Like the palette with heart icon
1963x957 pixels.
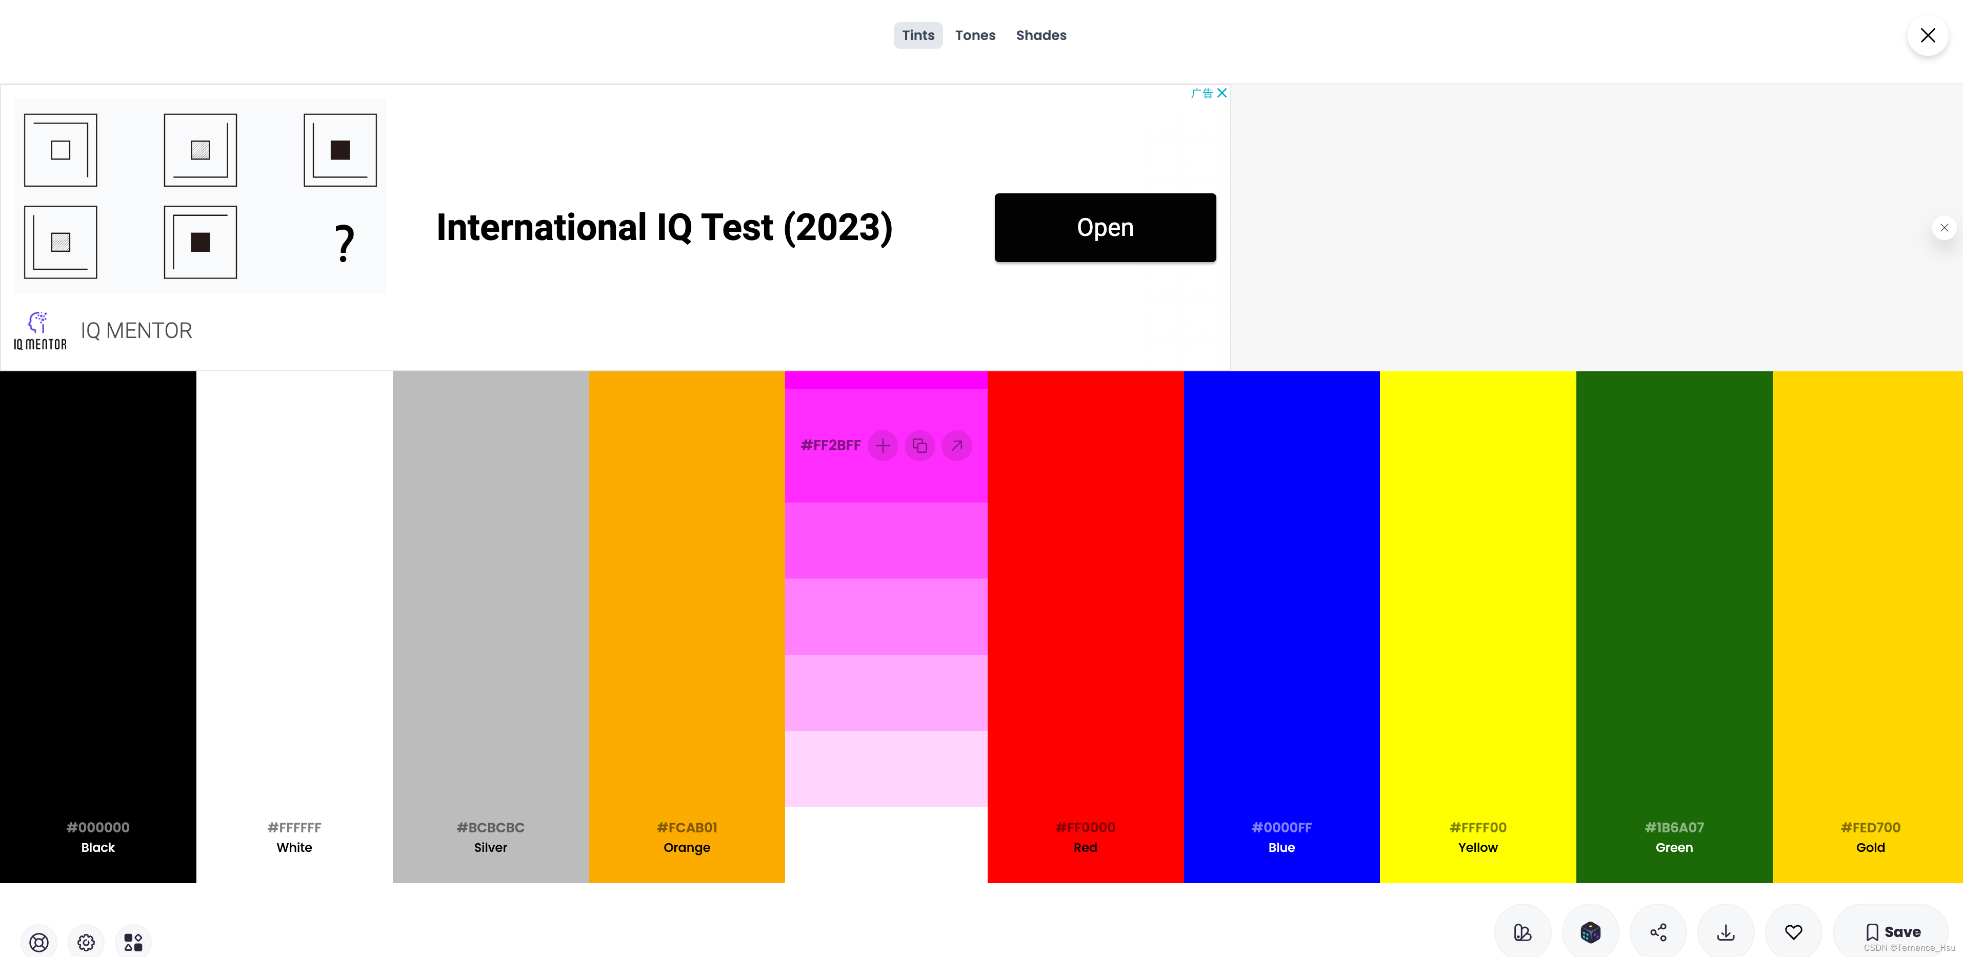[x=1793, y=932]
